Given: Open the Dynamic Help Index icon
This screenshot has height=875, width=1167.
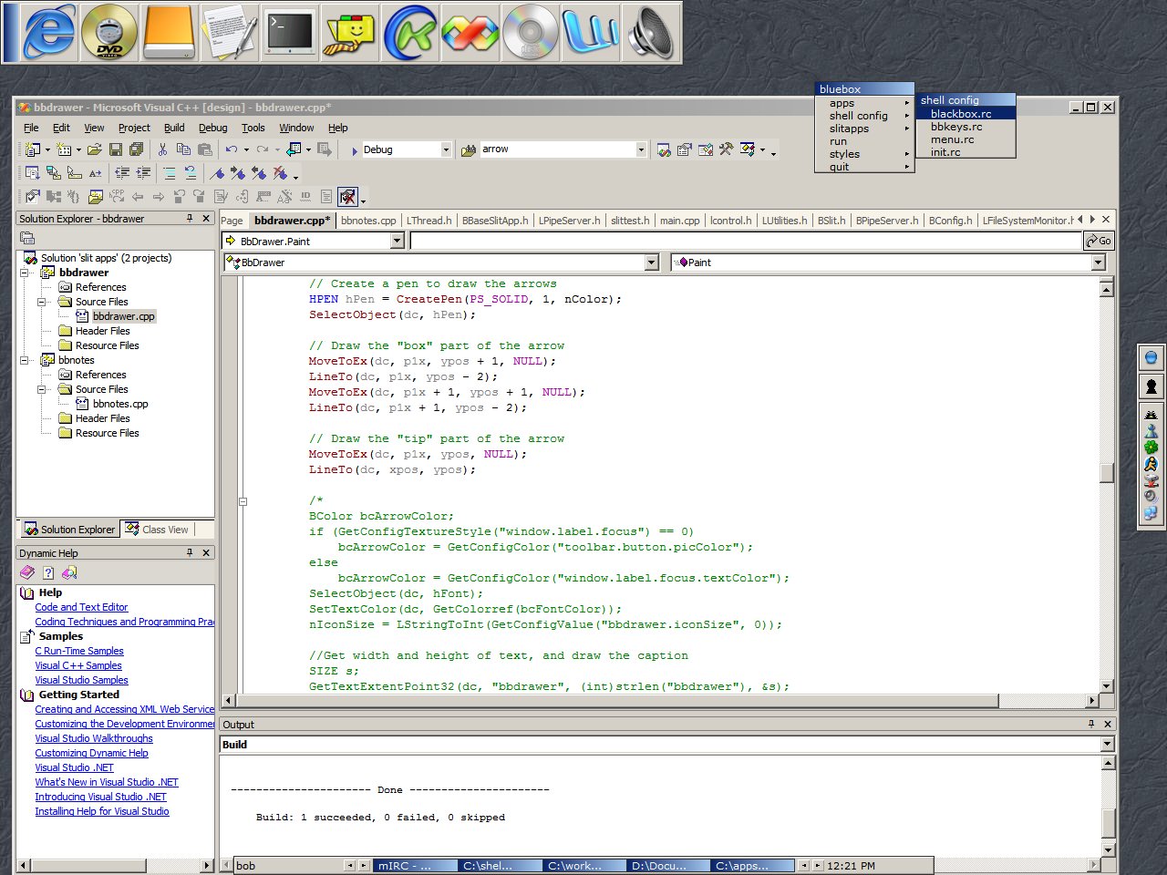Looking at the screenshot, I should [48, 573].
